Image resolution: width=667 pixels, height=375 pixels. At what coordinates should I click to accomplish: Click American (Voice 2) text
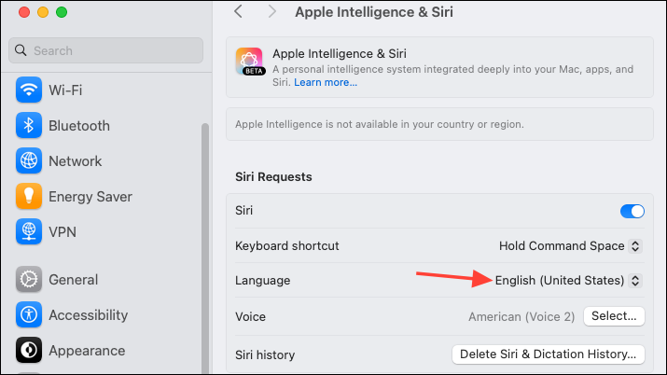coord(521,317)
